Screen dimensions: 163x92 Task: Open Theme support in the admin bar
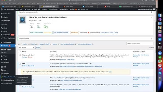pos(63,9)
